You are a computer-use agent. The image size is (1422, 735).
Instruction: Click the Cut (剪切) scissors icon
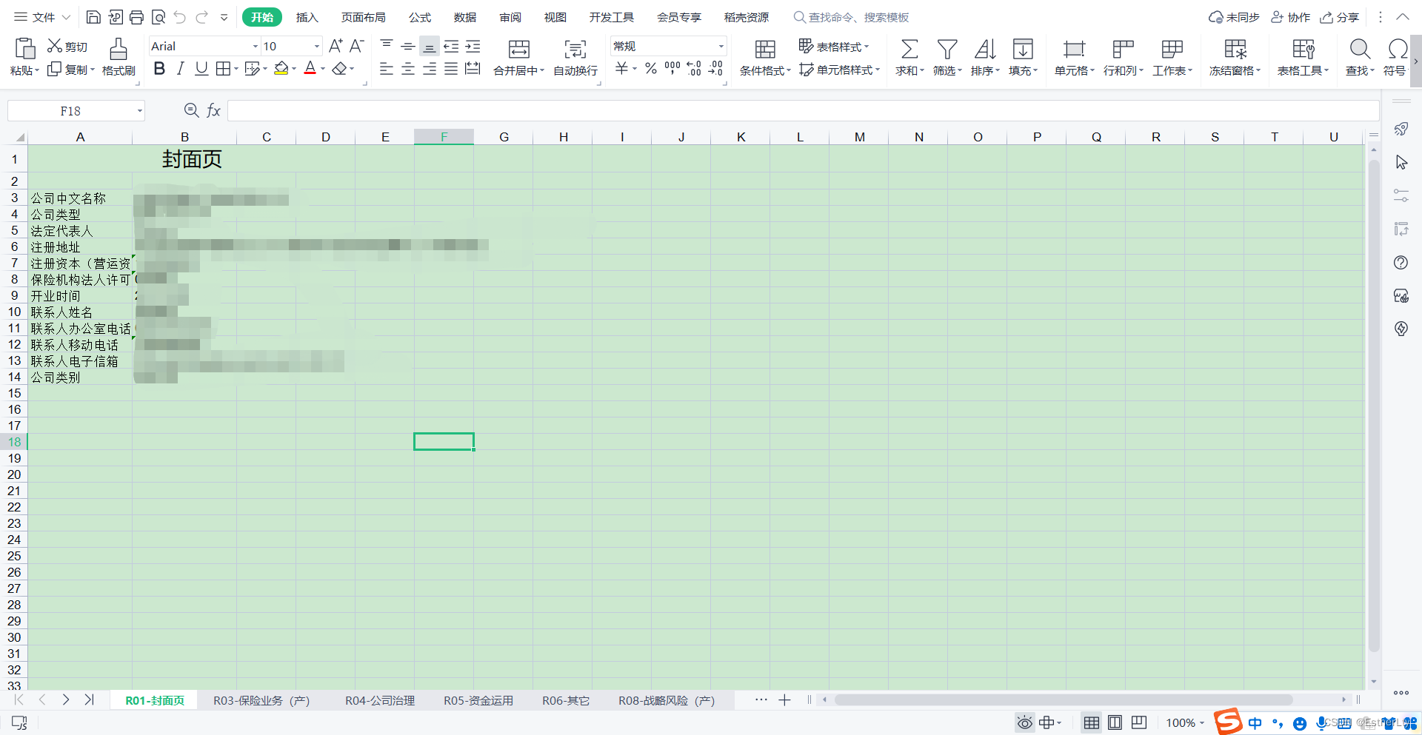pos(55,46)
